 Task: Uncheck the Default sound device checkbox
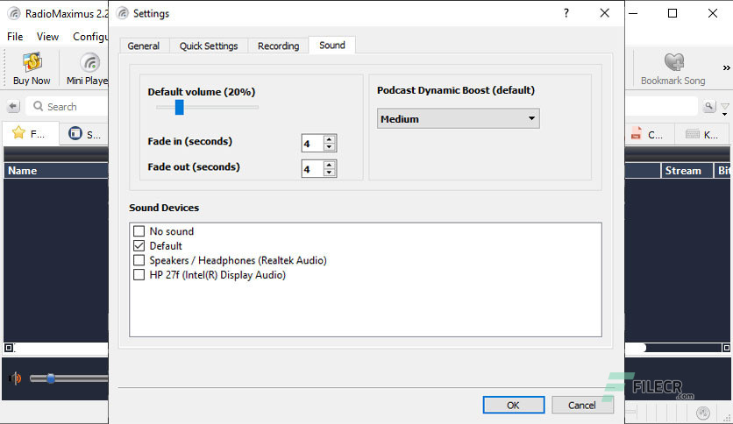139,245
